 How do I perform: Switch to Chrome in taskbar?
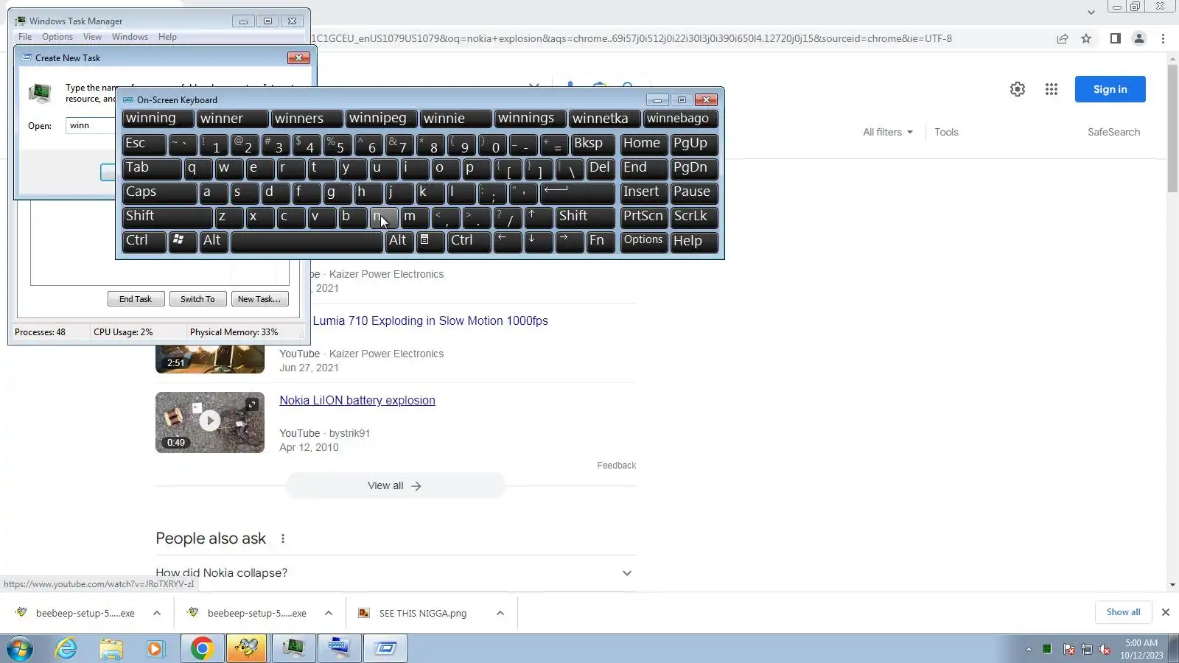(202, 648)
